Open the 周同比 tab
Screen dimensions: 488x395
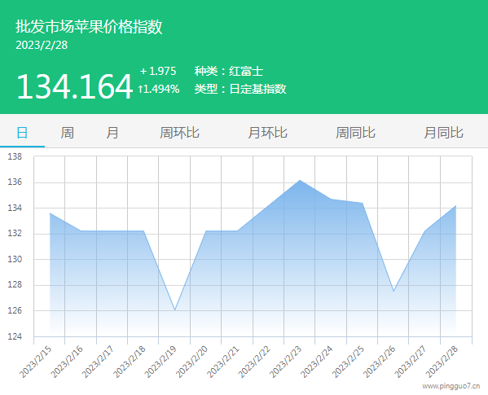pos(355,133)
